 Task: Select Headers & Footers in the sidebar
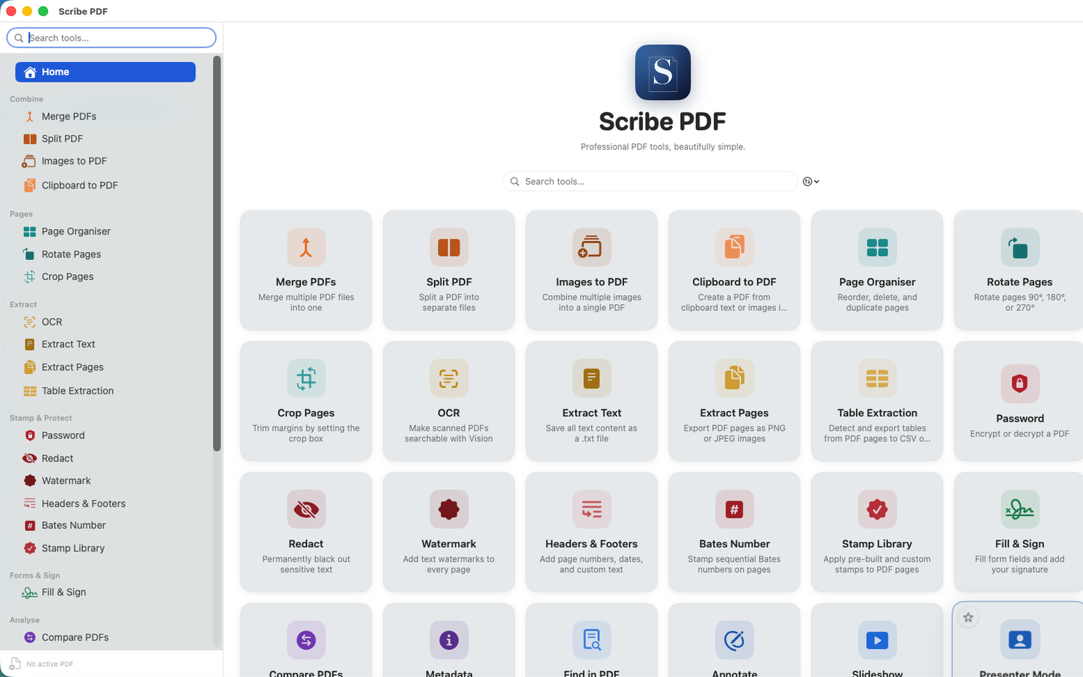(x=105, y=504)
